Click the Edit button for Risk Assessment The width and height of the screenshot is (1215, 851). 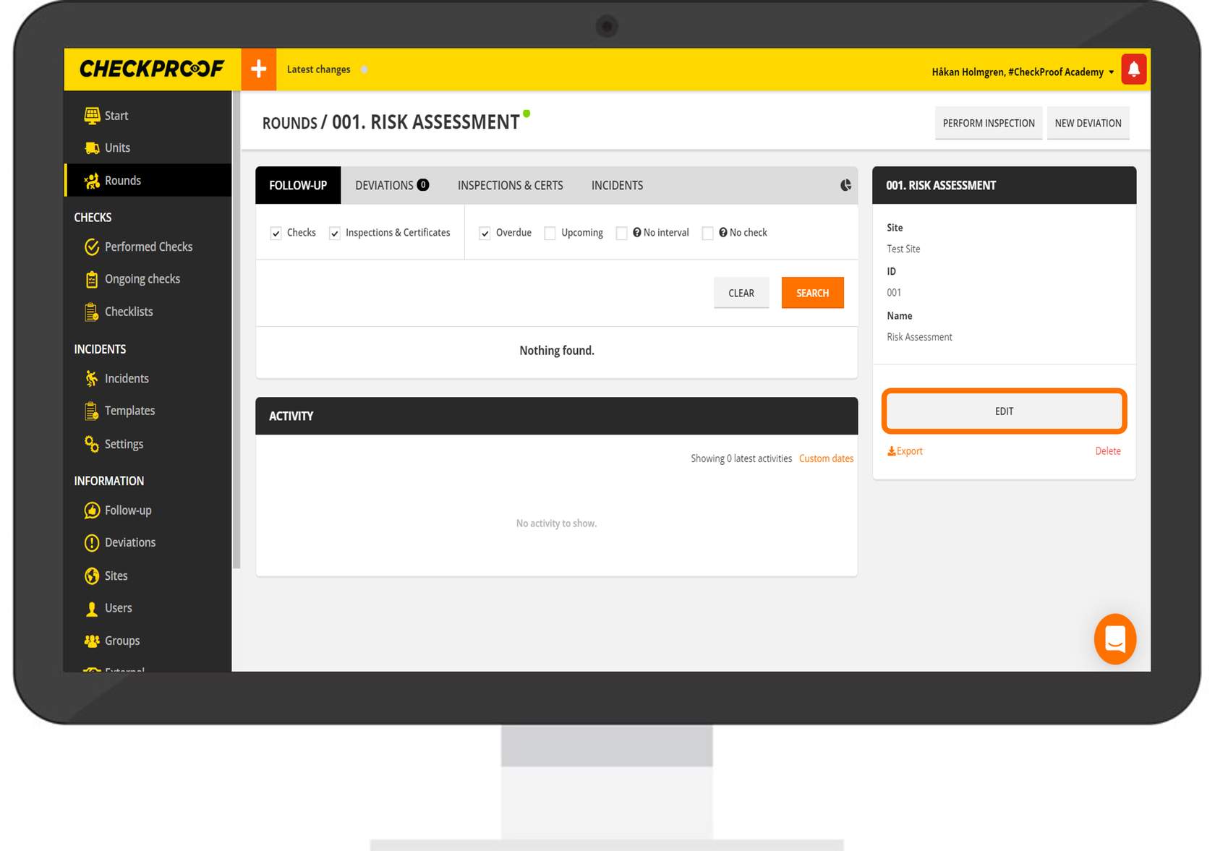click(1004, 411)
